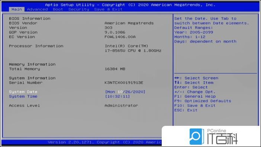The image size is (261, 147).
Task: Click the BIOS version value 303
Action: pos(108,27)
